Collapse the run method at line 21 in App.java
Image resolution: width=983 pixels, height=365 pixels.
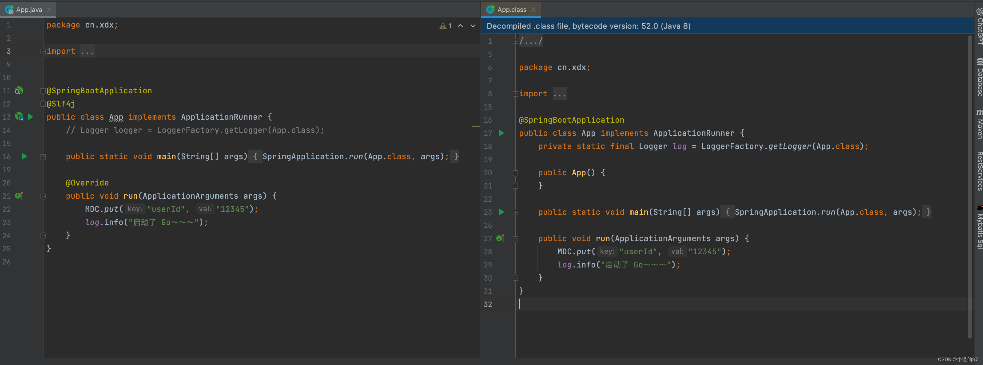click(43, 196)
